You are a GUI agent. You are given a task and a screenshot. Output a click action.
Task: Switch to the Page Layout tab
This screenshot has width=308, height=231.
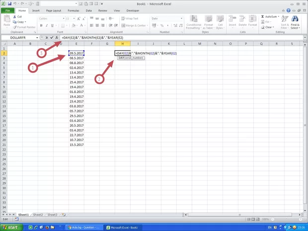pos(54,10)
